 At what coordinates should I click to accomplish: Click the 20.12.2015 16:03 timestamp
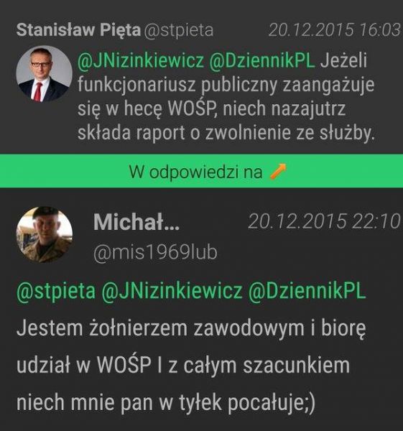coord(334,29)
